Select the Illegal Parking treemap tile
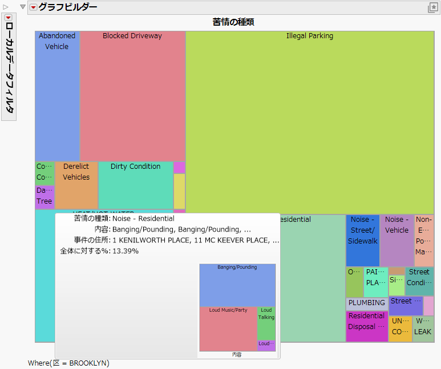 click(310, 123)
